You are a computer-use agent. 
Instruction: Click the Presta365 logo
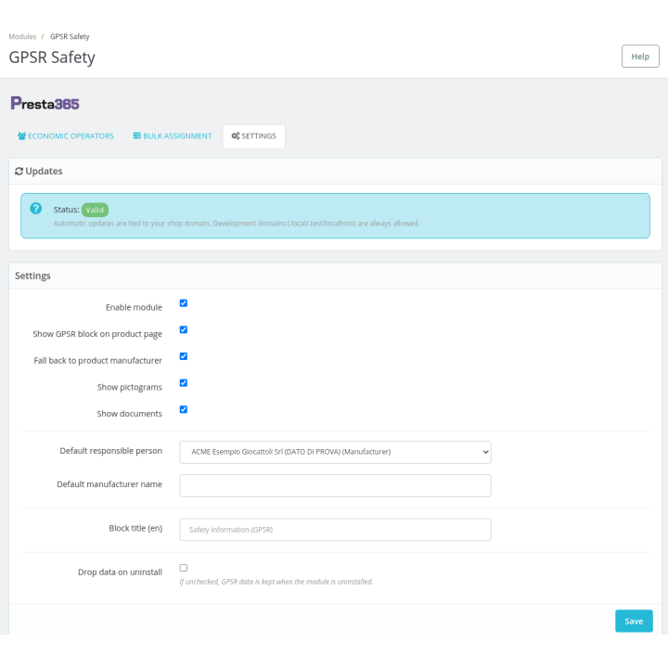[x=45, y=104]
